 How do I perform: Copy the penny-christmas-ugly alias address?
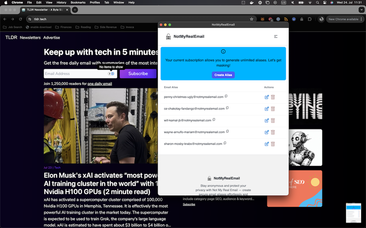coord(226,96)
